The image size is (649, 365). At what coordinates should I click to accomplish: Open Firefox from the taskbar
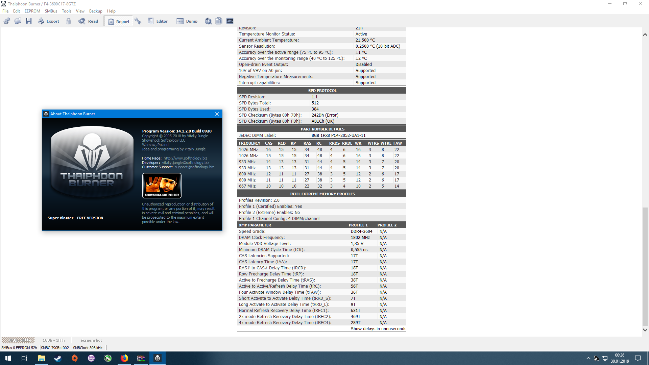tap(124, 358)
